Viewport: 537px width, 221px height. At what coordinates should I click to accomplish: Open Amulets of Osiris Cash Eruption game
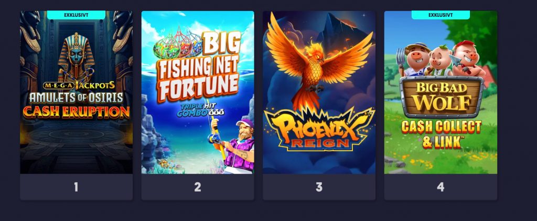(x=77, y=92)
